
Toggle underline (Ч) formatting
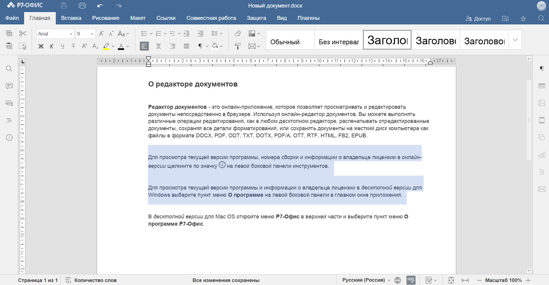(62, 46)
